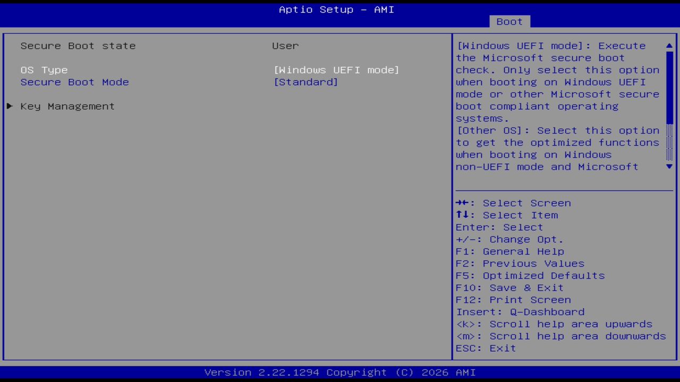
Task: Click the scroll up arrow in help panel
Action: [x=669, y=46]
